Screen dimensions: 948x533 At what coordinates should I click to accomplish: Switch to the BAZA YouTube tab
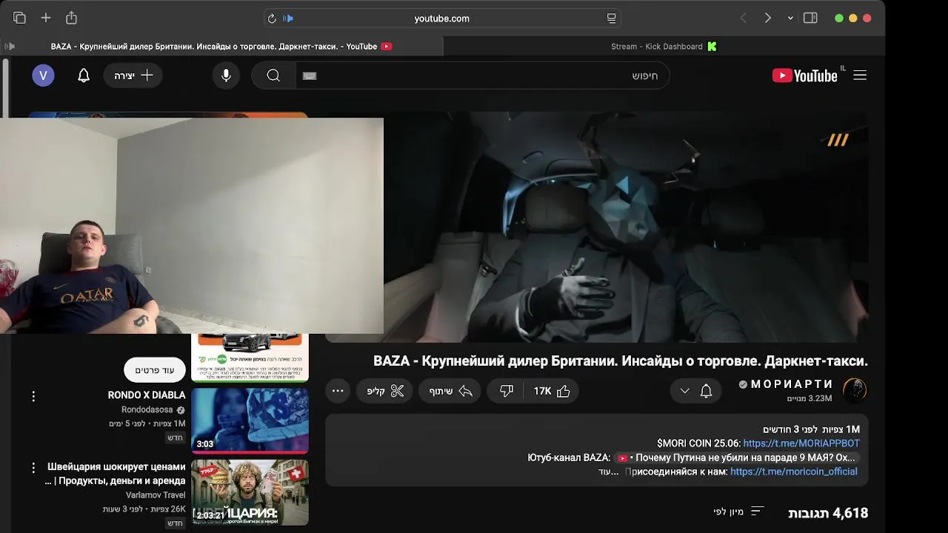click(x=221, y=46)
